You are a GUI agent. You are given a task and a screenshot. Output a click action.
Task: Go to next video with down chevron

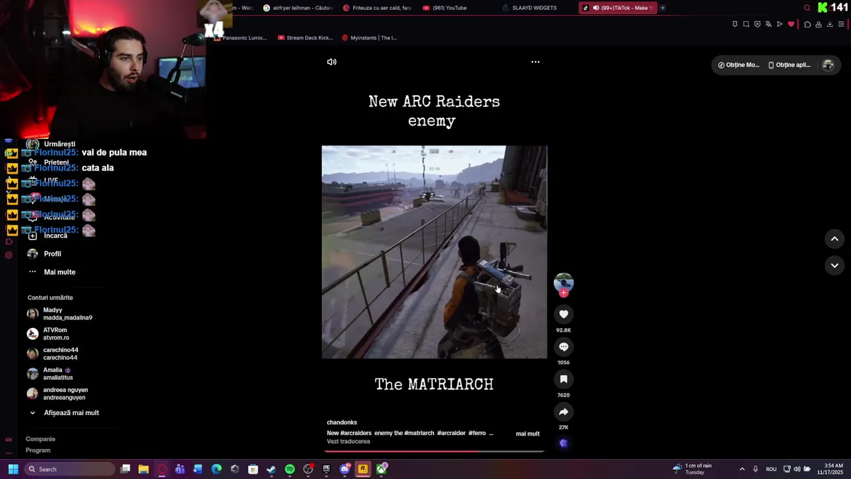pos(834,265)
